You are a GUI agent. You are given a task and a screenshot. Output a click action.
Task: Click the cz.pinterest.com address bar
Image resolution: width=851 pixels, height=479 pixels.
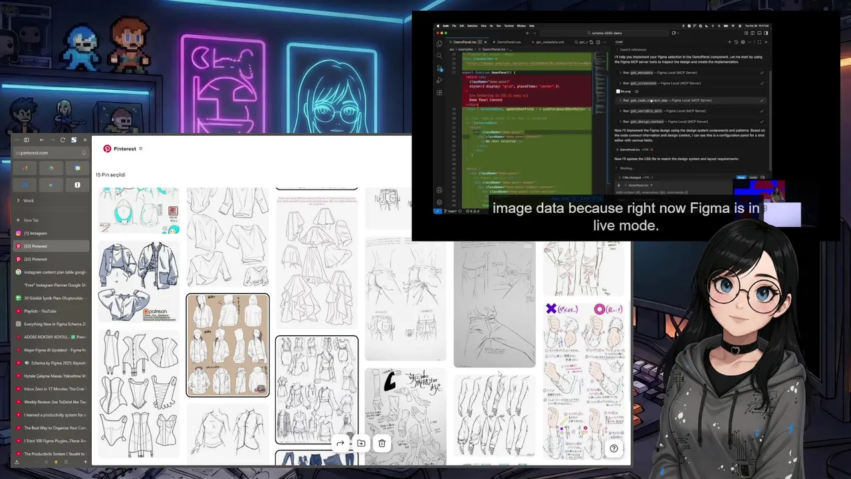(x=51, y=153)
